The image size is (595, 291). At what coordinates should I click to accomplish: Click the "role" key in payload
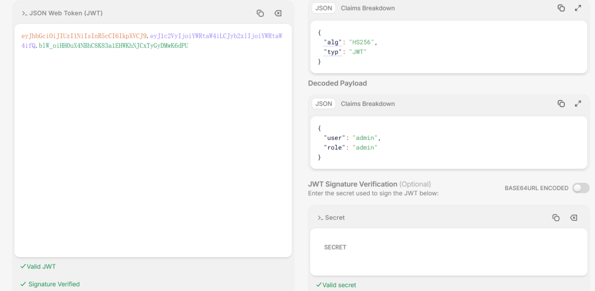[334, 148]
